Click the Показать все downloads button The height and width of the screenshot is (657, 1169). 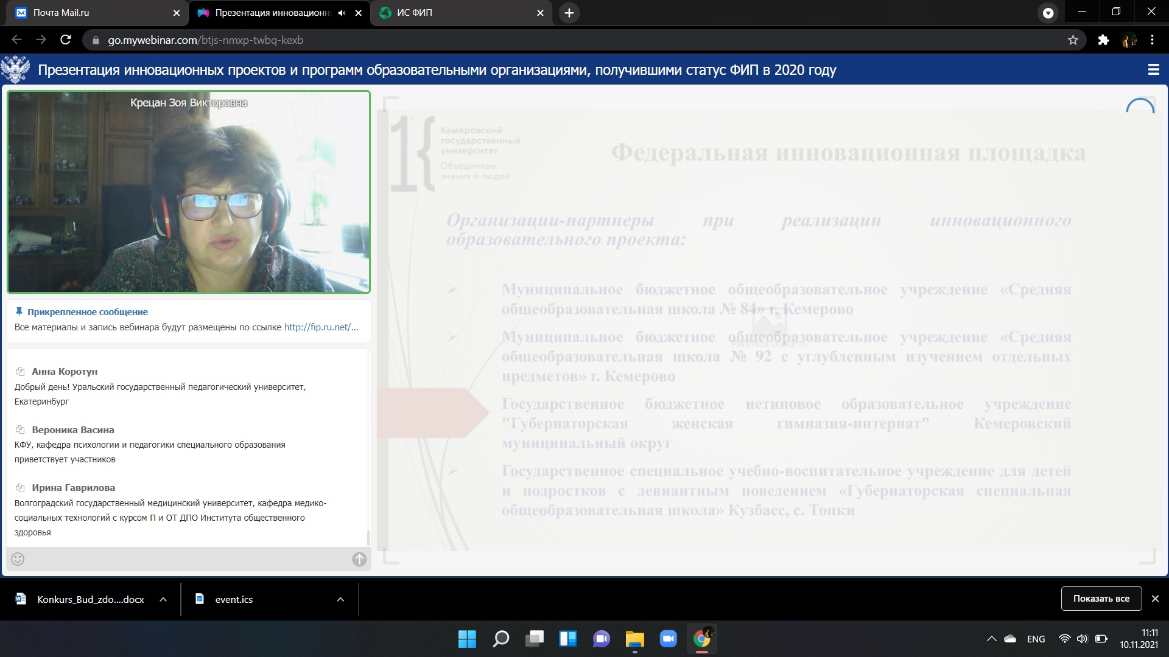point(1101,599)
